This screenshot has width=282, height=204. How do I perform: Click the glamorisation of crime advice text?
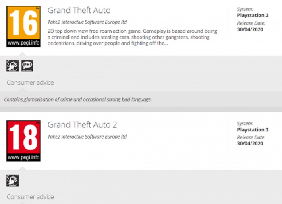78,100
